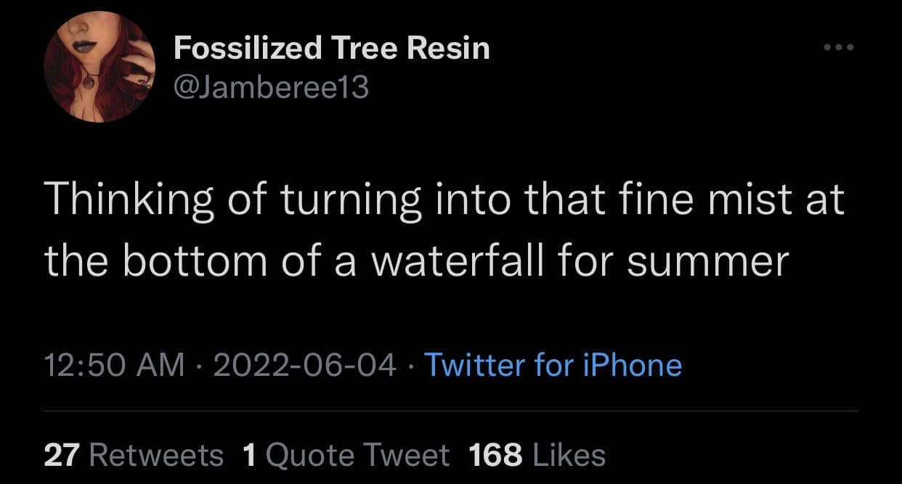Click the 12:50 AM timestamp

tap(114, 364)
